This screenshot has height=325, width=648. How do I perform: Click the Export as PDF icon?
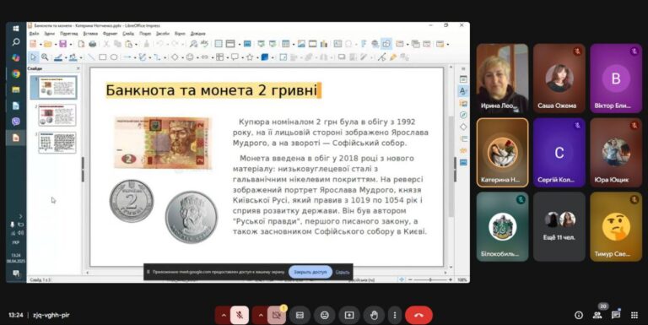click(x=81, y=44)
